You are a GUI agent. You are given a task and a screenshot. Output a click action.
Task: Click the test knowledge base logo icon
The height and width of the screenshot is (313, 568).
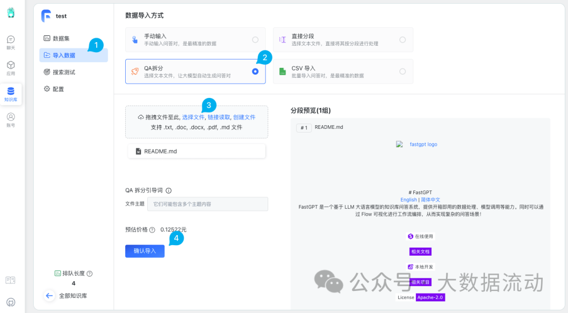coord(46,16)
